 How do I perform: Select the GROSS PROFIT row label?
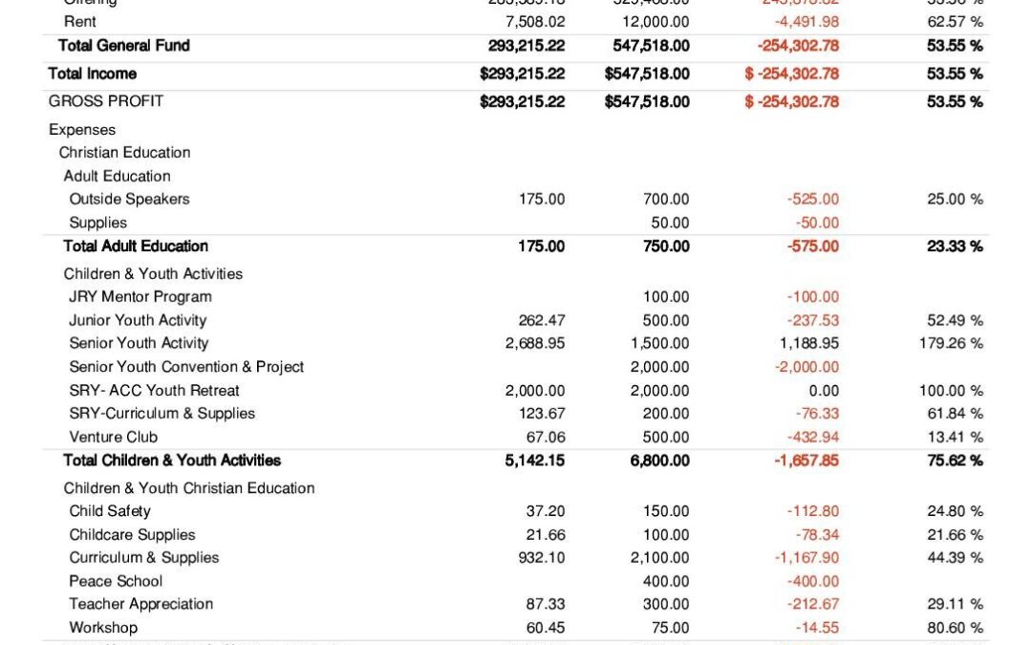click(106, 101)
